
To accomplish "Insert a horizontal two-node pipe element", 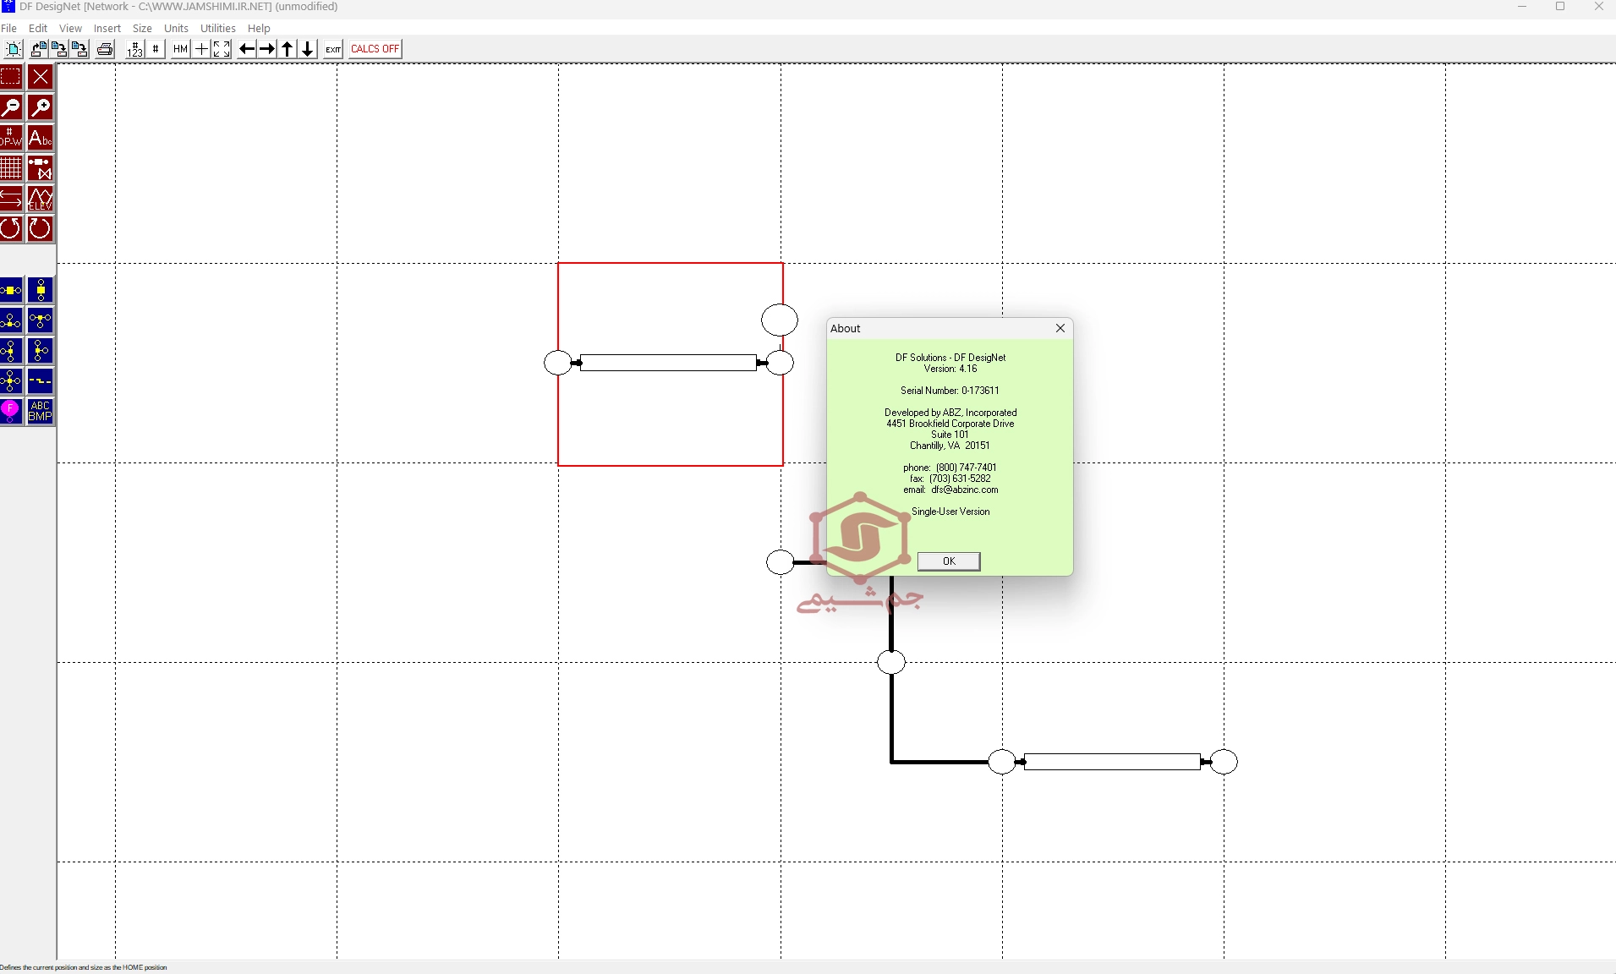I will coord(11,291).
